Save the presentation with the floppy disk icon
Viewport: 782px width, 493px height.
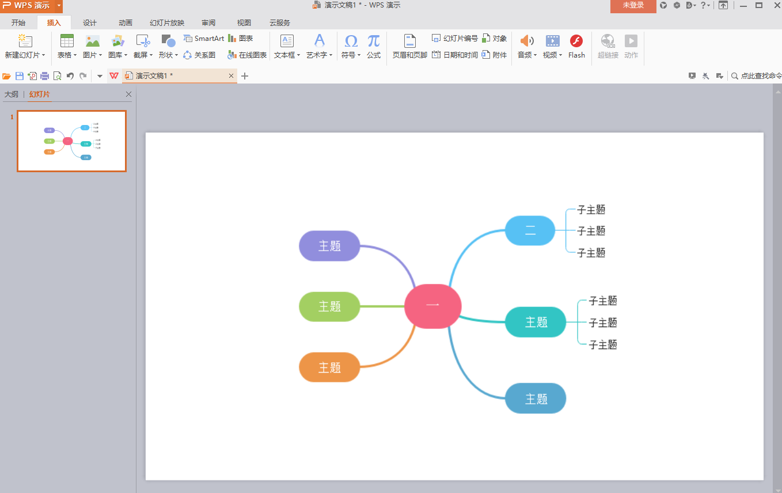(x=20, y=76)
